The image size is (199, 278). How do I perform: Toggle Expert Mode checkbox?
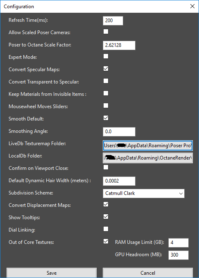click(106, 56)
